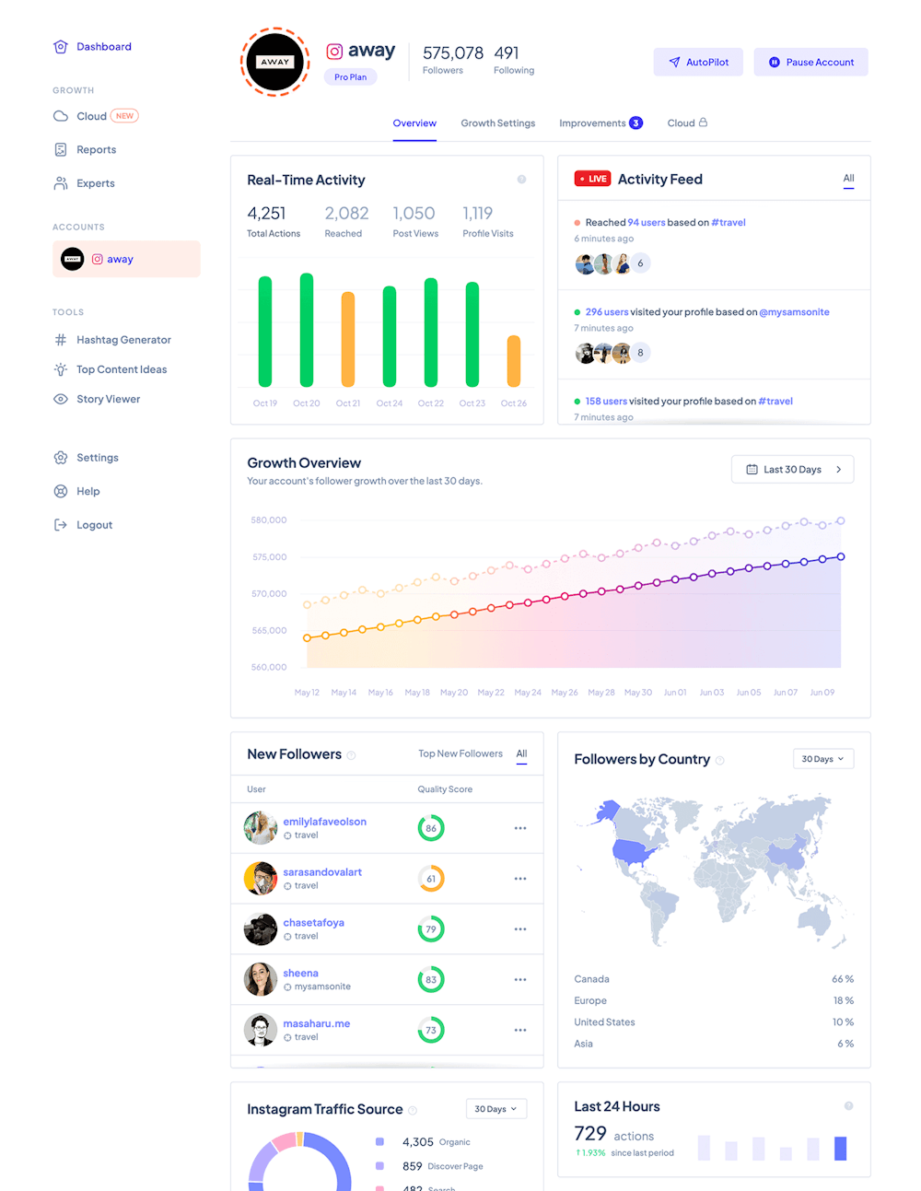Image resolution: width=921 pixels, height=1191 pixels.
Task: Open the 30 Days filter for Followers by Country
Action: 822,758
